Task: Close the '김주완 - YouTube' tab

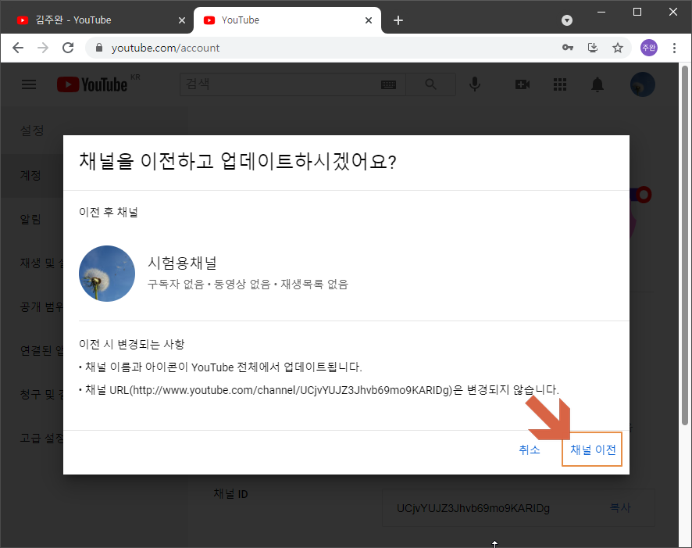Action: 181,20
